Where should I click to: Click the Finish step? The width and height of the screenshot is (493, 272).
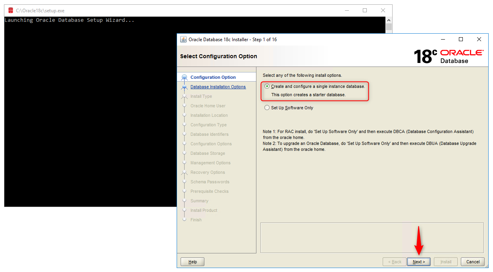(196, 220)
